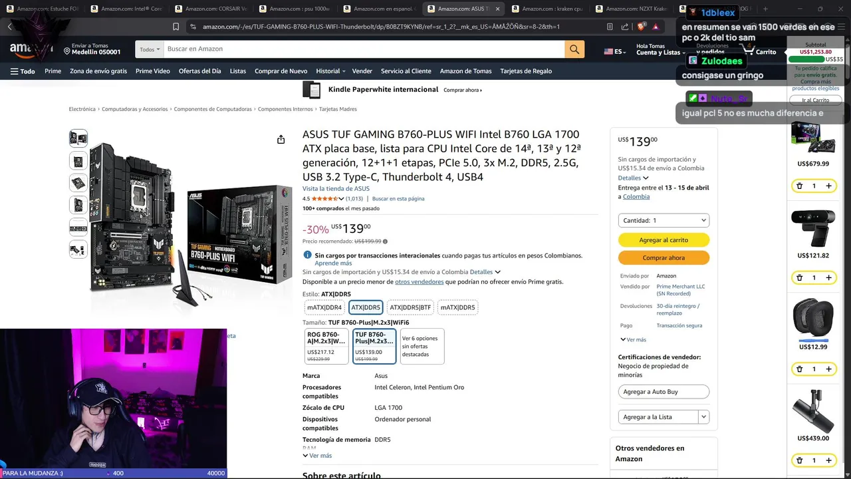Increase quantity of US$121.82 item

click(x=828, y=277)
